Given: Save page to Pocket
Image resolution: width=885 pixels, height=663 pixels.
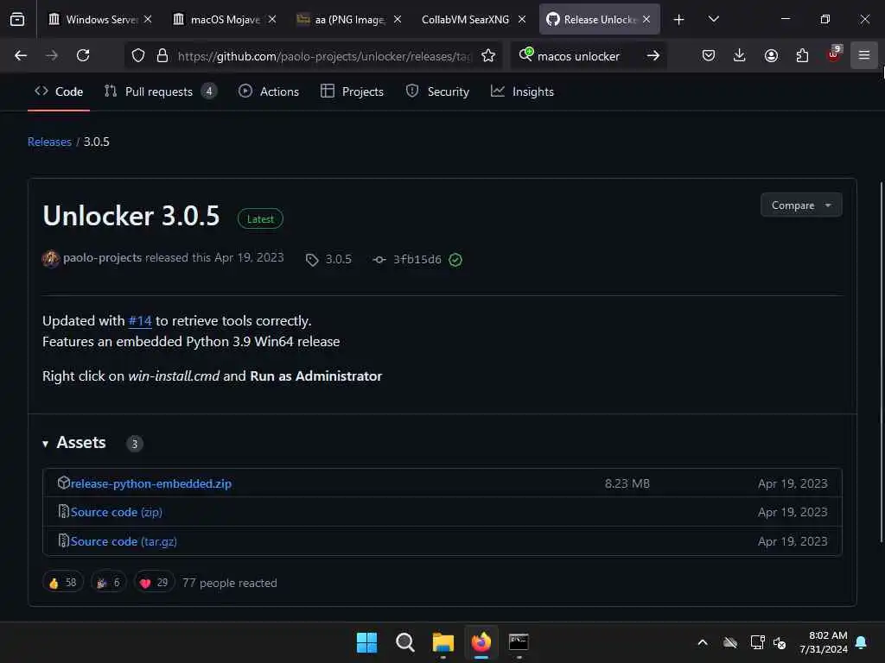Looking at the screenshot, I should 709,55.
